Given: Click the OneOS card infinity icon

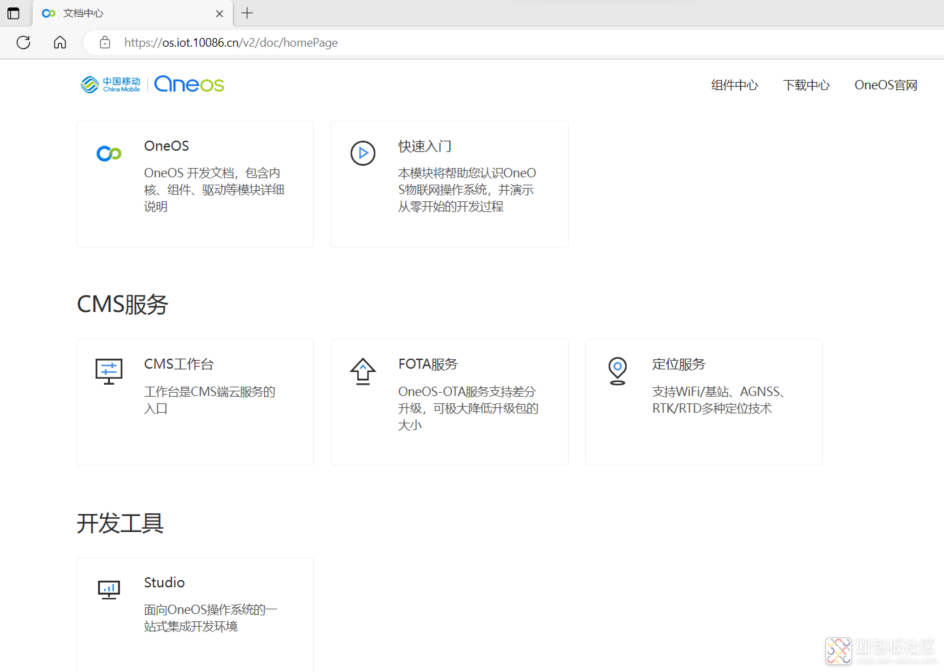Looking at the screenshot, I should click(109, 154).
